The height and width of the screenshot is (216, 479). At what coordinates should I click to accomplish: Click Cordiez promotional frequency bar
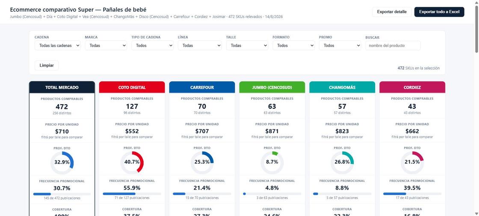pyautogui.click(x=412, y=194)
